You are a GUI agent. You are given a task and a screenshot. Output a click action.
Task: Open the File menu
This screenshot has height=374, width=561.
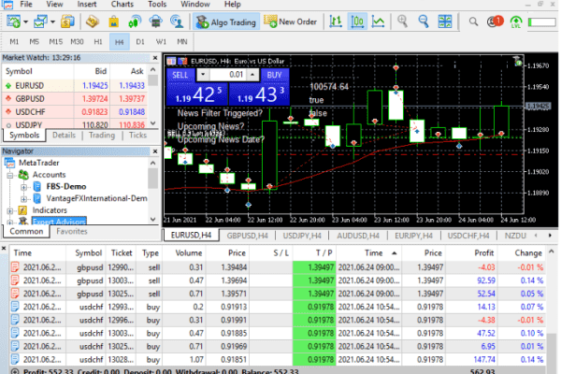[26, 5]
